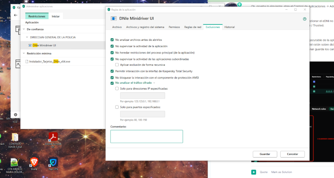Open Kaspersky settings gear icon
The image size is (334, 178).
16,115
